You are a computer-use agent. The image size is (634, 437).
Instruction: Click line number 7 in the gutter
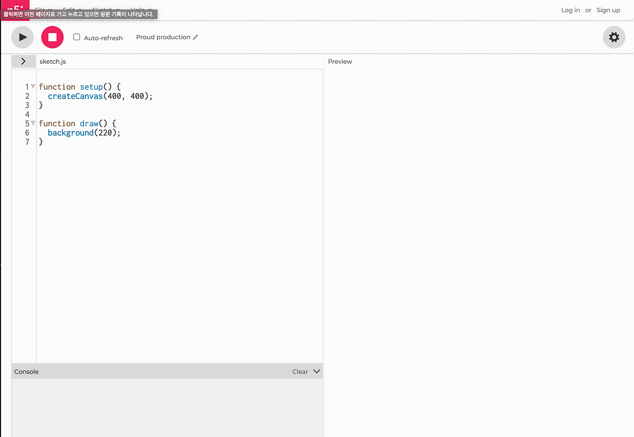[27, 142]
